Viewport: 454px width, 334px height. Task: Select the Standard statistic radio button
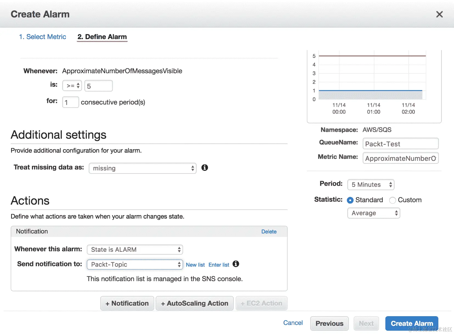[350, 200]
